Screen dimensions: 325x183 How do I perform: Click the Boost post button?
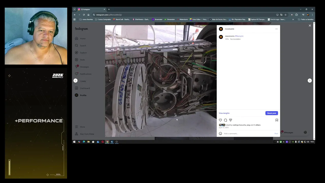pos(272,113)
